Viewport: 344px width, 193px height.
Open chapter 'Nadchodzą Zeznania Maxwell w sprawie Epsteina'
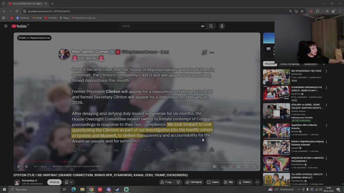click(x=77, y=166)
